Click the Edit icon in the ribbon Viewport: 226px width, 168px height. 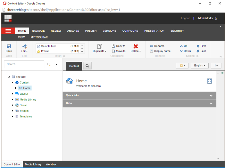point(24,46)
